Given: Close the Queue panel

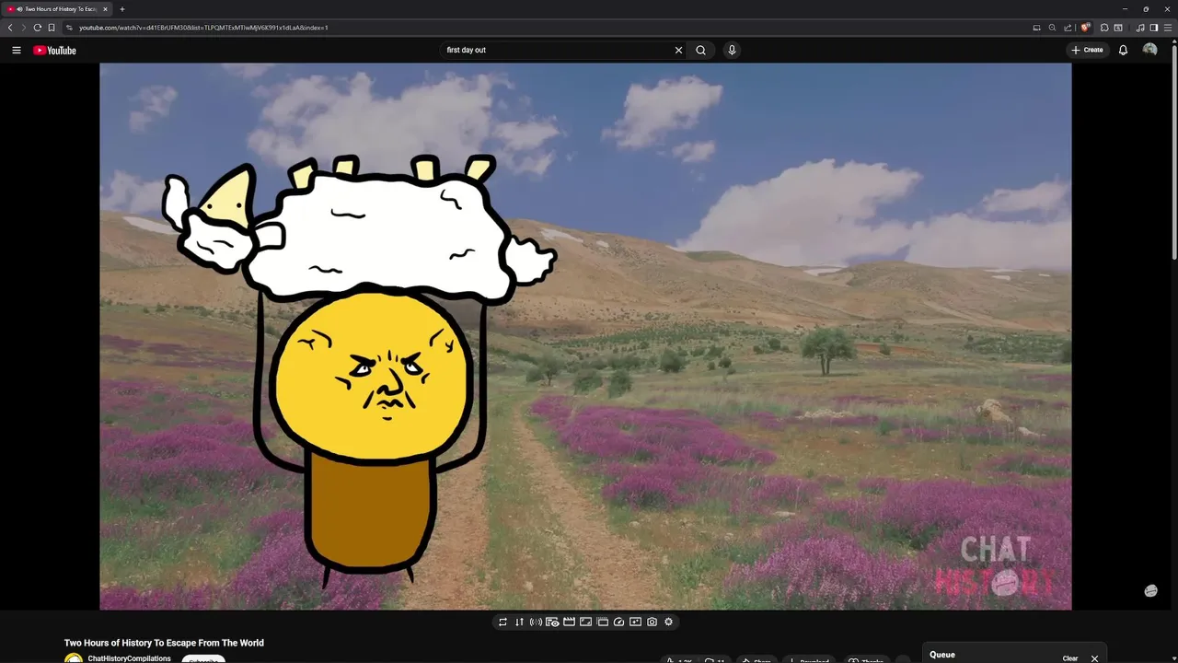Looking at the screenshot, I should (1094, 658).
